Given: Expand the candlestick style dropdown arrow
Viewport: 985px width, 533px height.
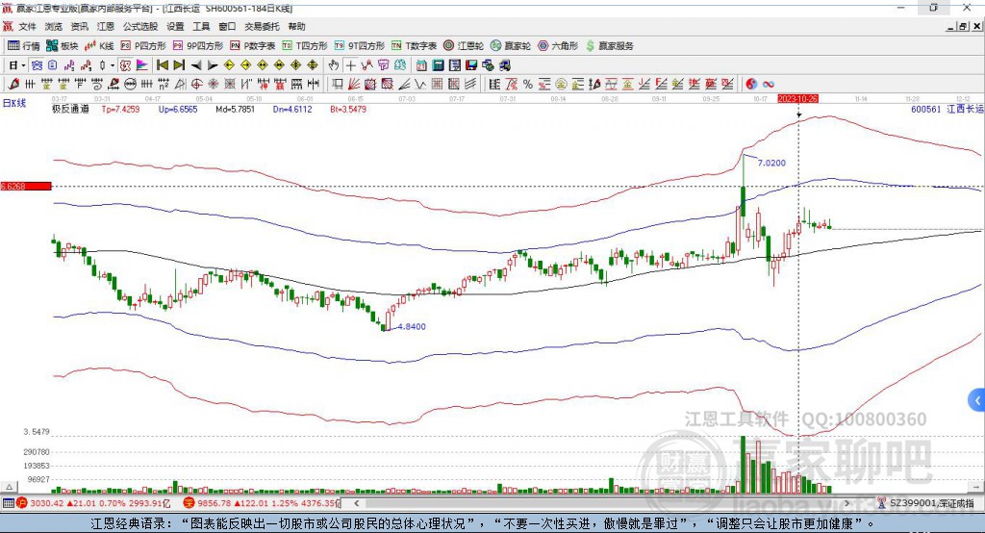Looking at the screenshot, I should pos(112,65).
